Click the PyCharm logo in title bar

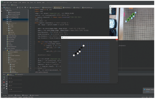[2, 2]
